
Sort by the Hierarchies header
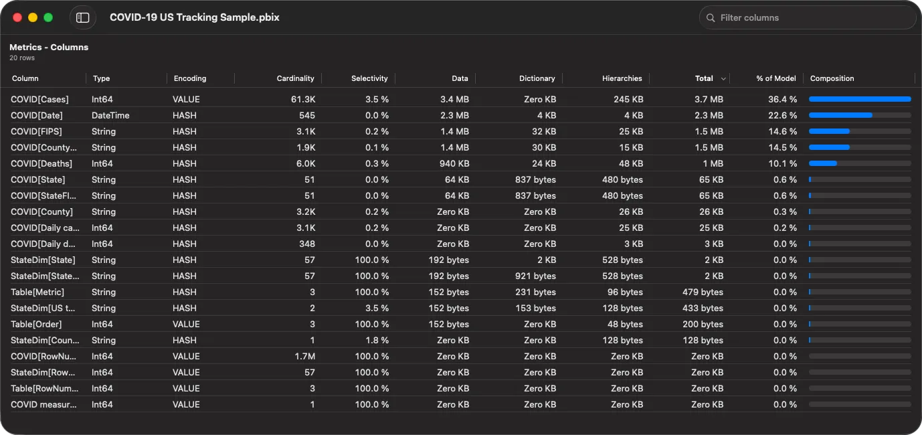[x=622, y=78]
